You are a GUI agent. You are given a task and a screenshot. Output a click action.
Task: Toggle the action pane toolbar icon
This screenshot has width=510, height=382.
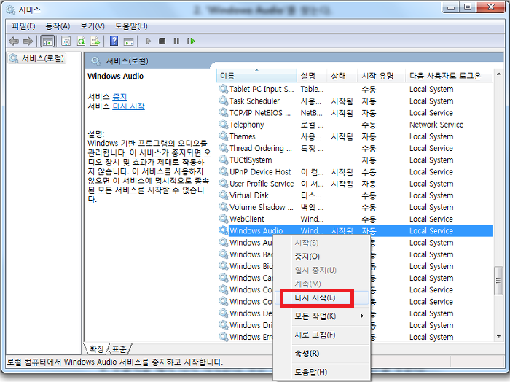pos(129,42)
